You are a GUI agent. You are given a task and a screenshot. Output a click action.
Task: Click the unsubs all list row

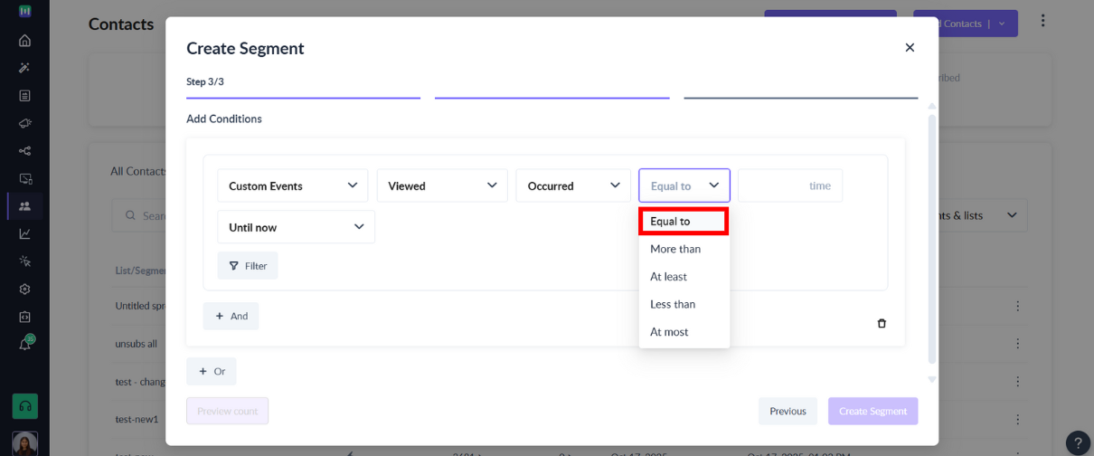(137, 344)
